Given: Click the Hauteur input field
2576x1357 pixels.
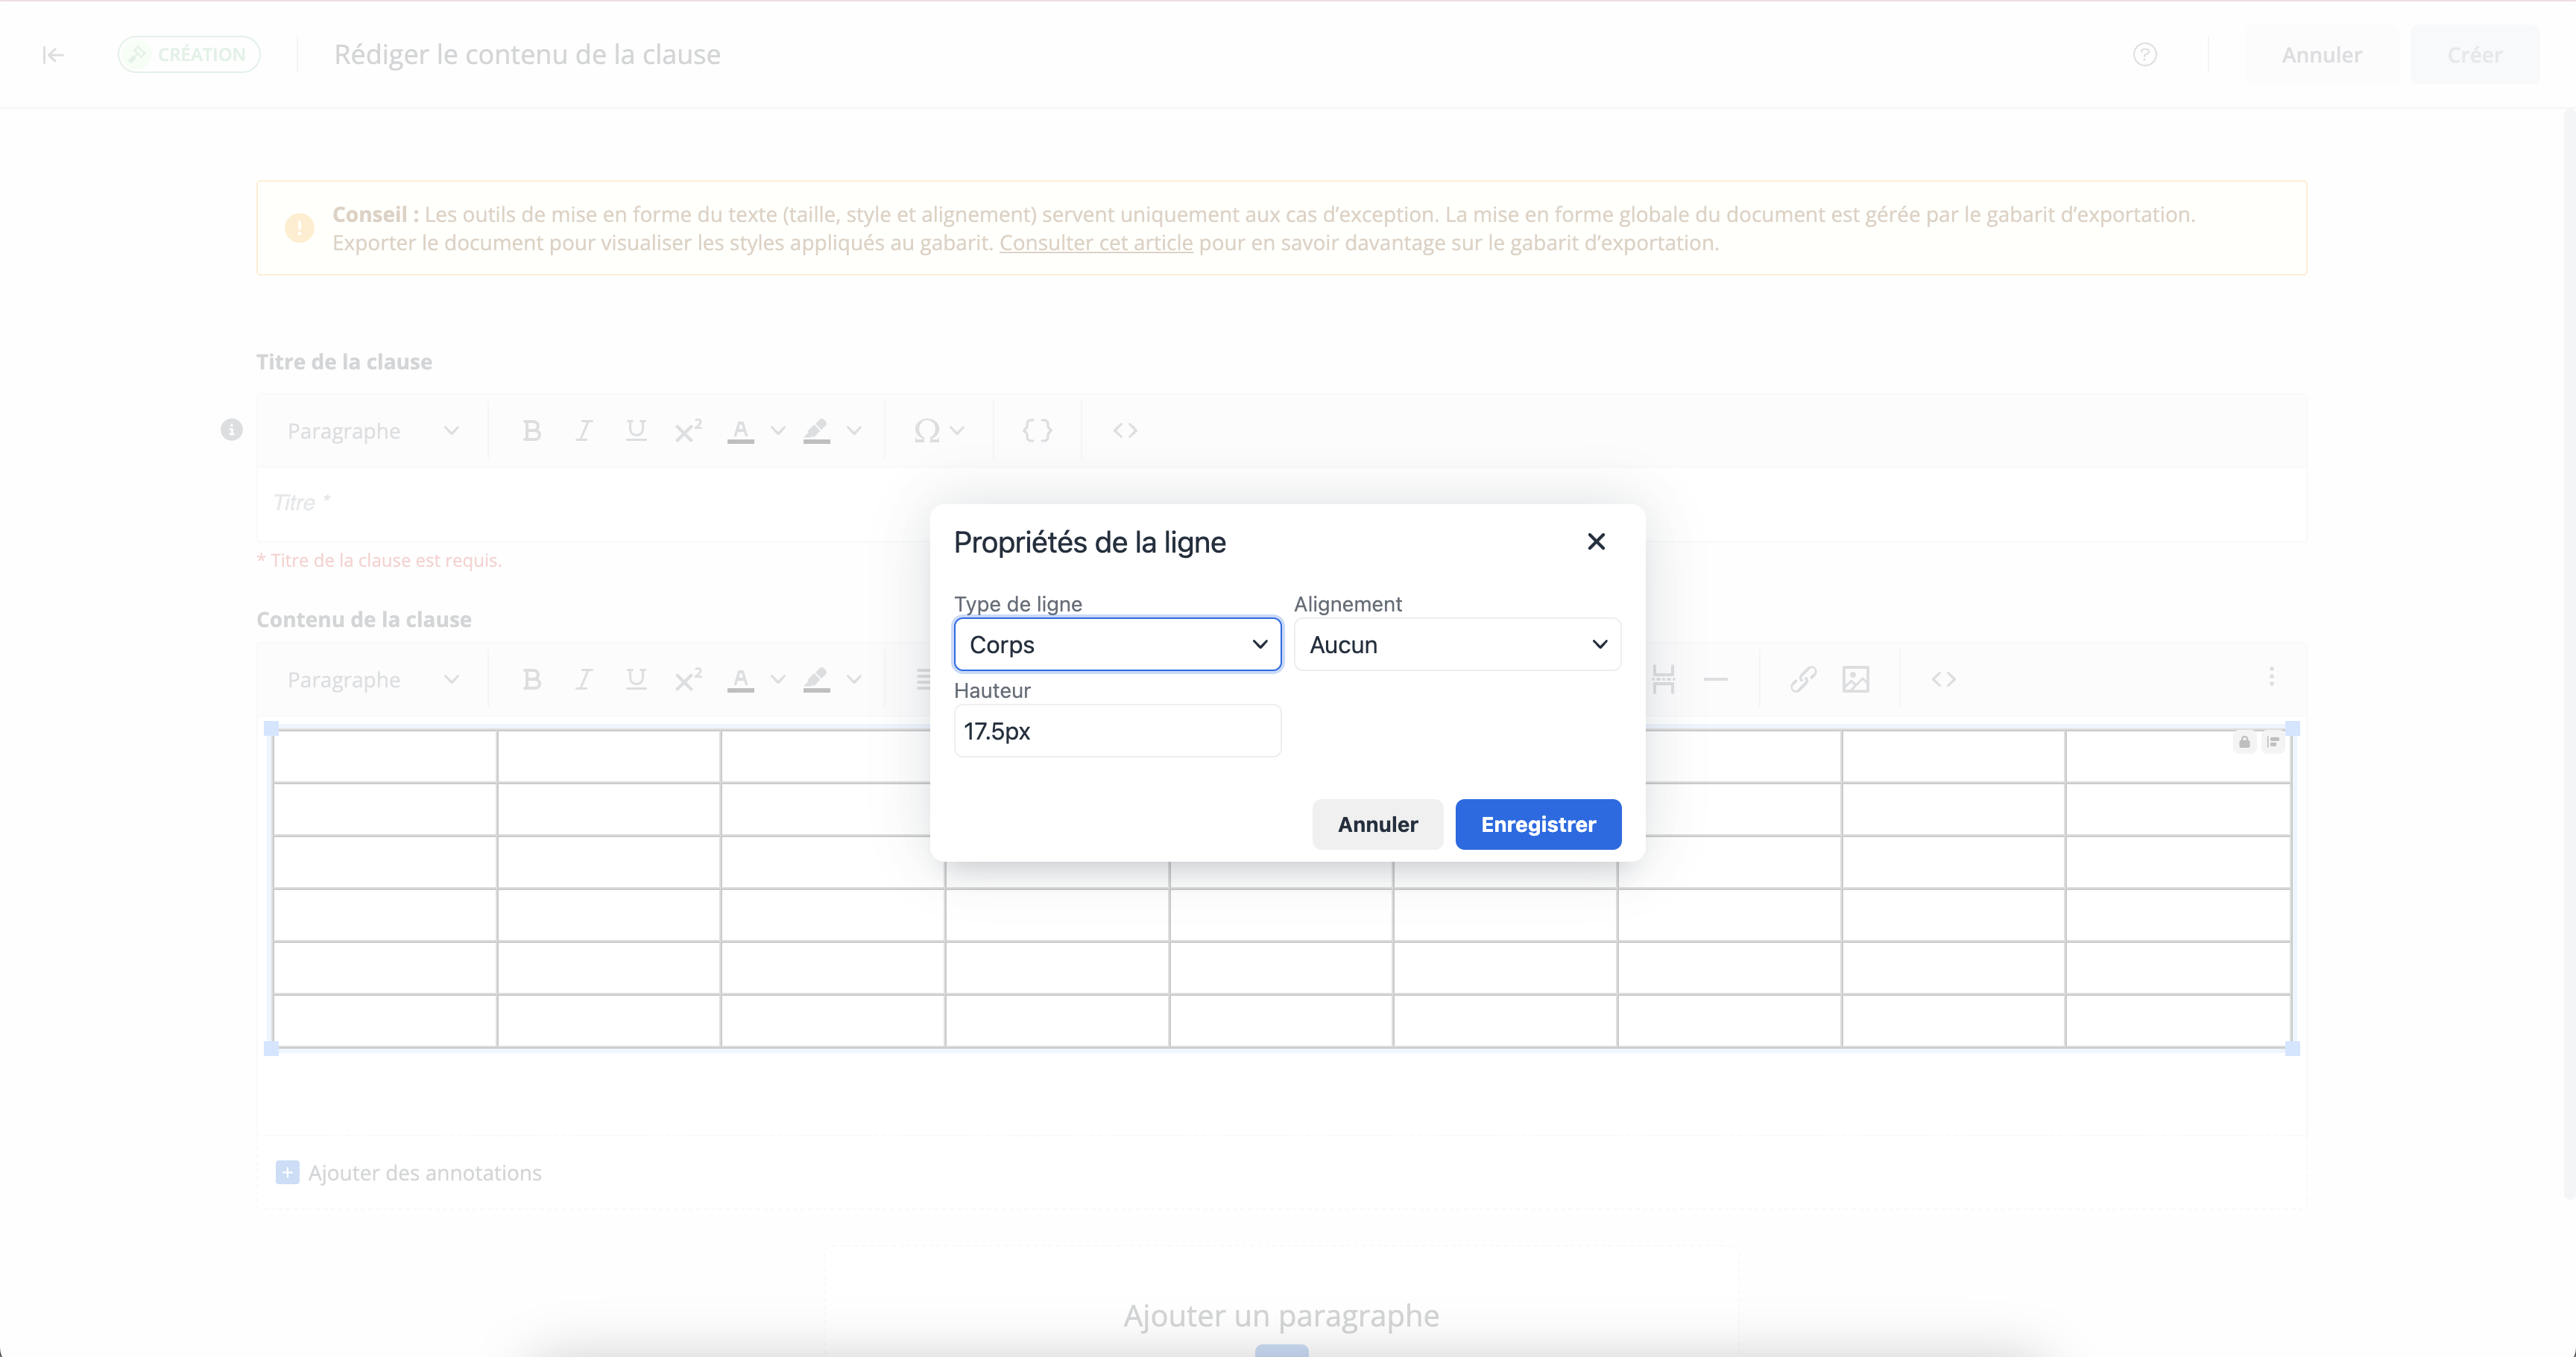Looking at the screenshot, I should [x=1117, y=731].
